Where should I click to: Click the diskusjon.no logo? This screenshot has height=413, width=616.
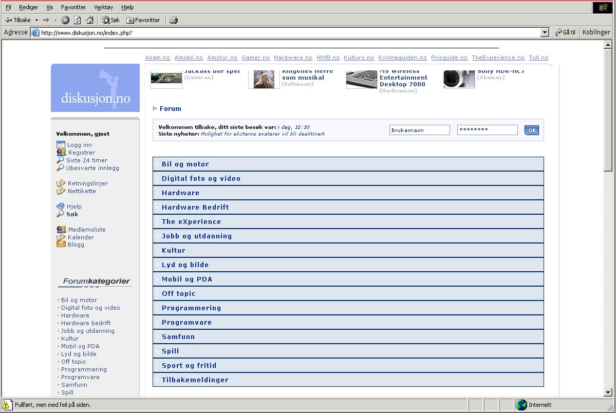pyautogui.click(x=95, y=88)
